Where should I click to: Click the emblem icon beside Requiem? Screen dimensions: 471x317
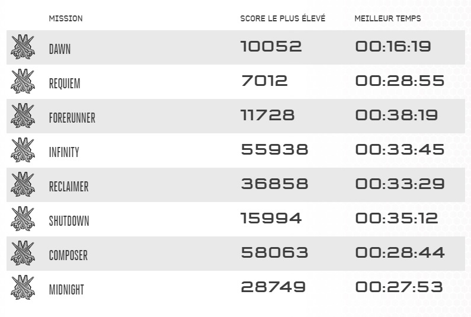click(x=23, y=82)
